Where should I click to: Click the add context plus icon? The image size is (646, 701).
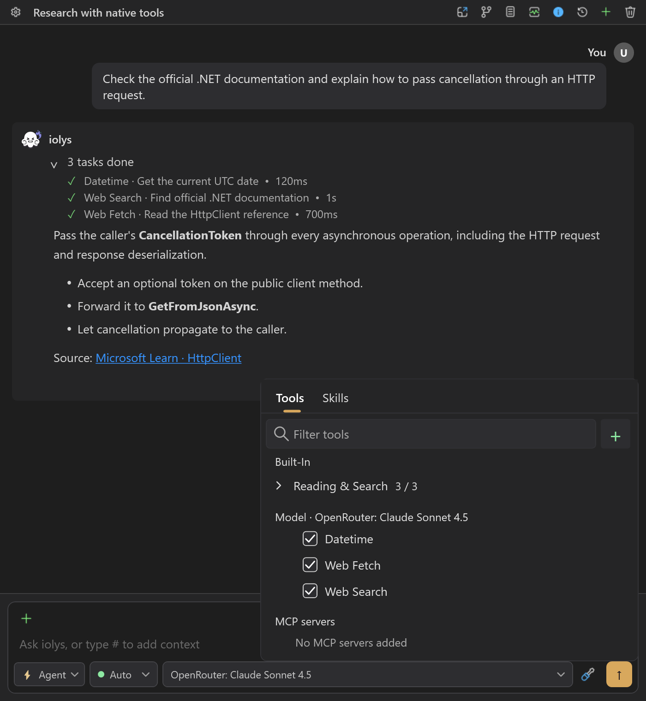[26, 618]
